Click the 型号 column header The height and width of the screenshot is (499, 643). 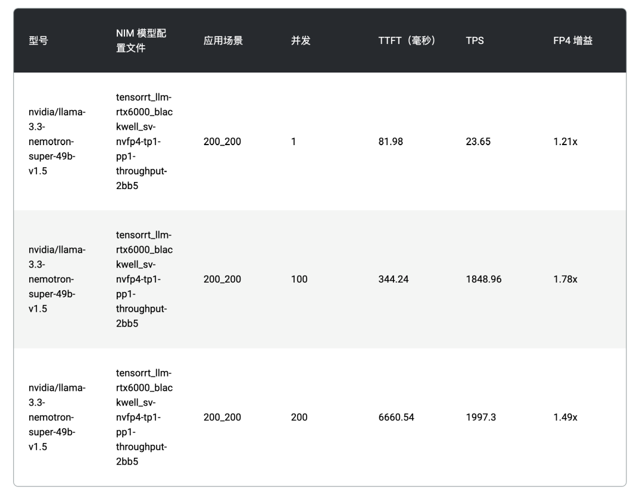38,40
